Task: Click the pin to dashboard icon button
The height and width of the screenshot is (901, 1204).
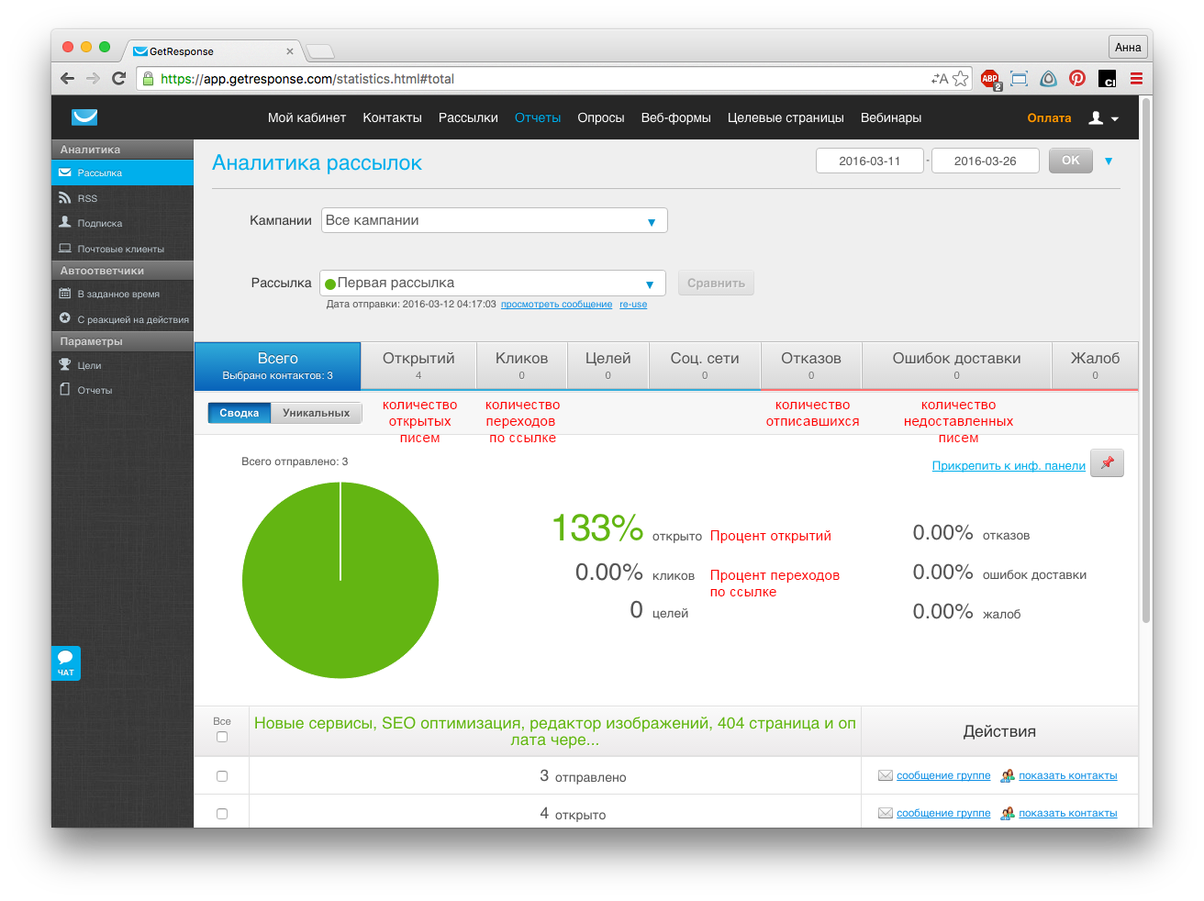Action: tap(1107, 463)
